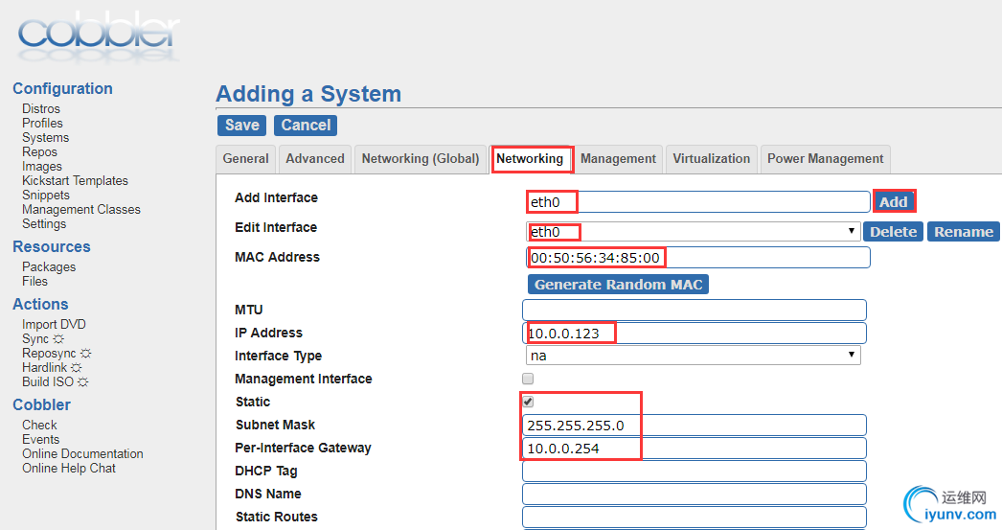Open the Events page

[41, 439]
